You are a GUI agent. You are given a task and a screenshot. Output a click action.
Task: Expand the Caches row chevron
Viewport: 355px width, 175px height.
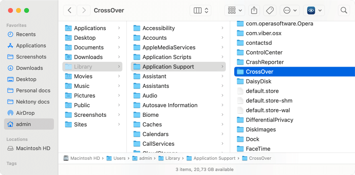point(223,124)
